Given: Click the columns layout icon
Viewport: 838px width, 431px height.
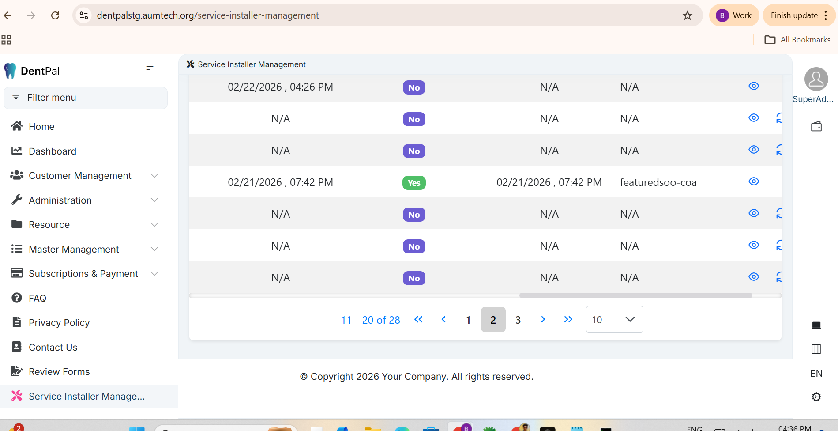Looking at the screenshot, I should point(816,349).
